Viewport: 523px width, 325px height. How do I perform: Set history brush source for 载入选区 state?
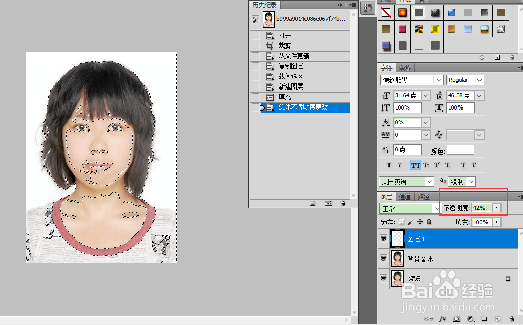pyautogui.click(x=256, y=76)
